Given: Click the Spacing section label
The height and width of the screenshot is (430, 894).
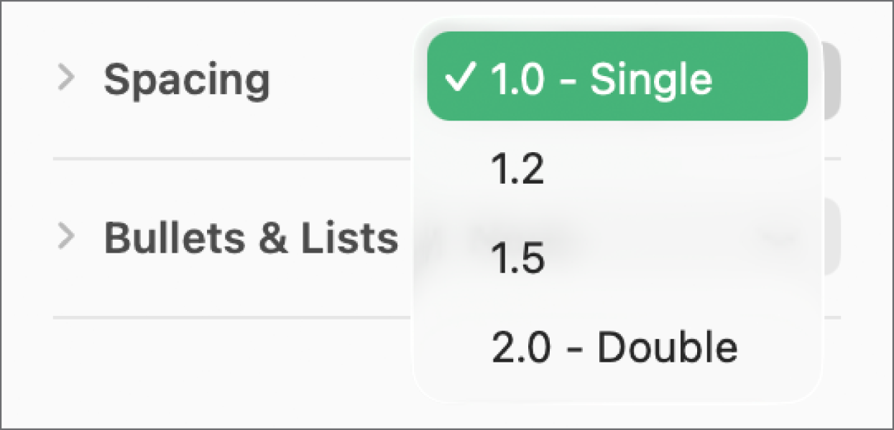Looking at the screenshot, I should click(x=187, y=78).
